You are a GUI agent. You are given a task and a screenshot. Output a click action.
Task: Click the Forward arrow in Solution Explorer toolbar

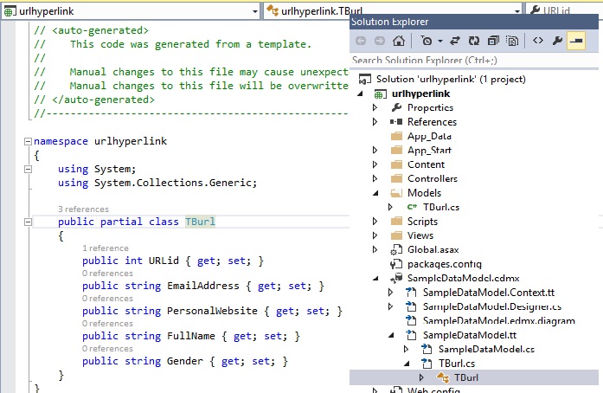(380, 41)
